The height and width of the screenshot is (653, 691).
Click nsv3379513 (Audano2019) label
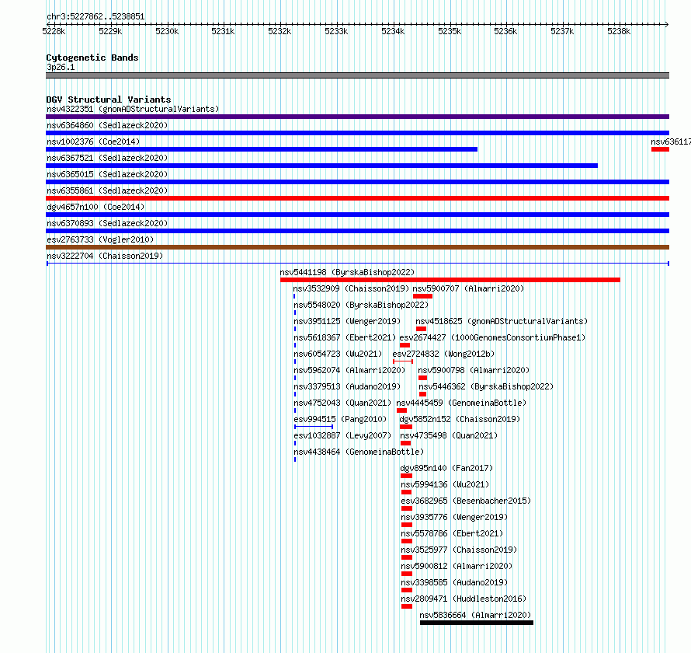pyautogui.click(x=347, y=386)
